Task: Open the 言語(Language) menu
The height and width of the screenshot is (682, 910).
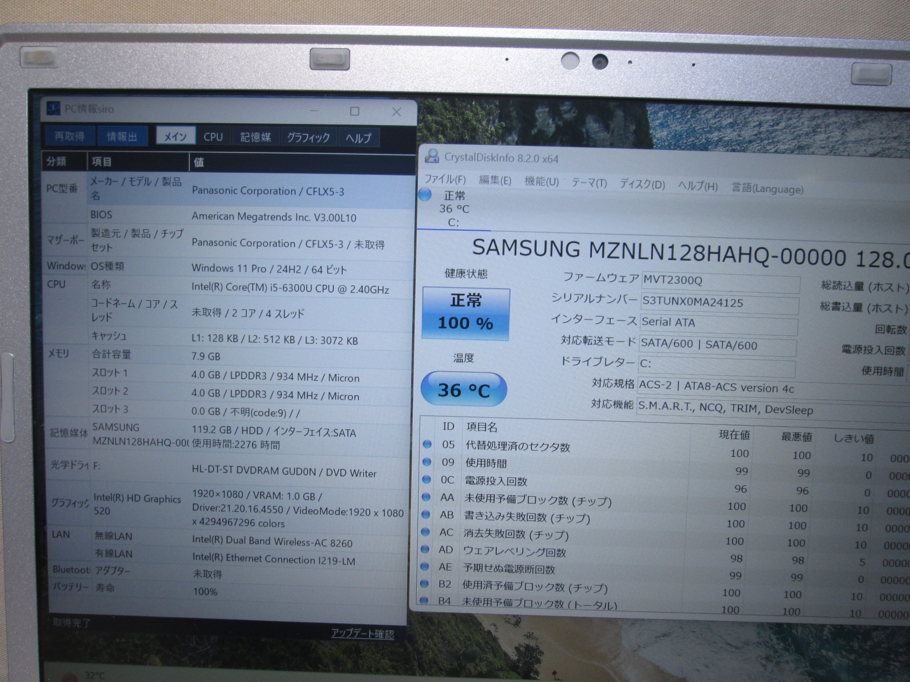Action: click(x=767, y=188)
